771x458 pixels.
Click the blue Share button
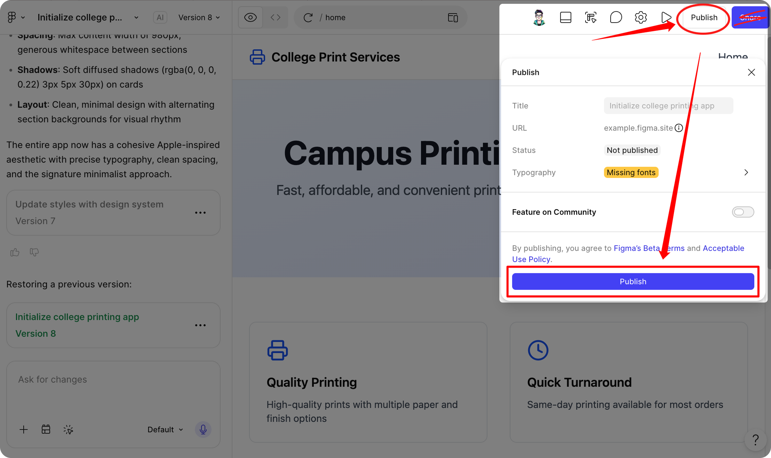click(x=750, y=17)
